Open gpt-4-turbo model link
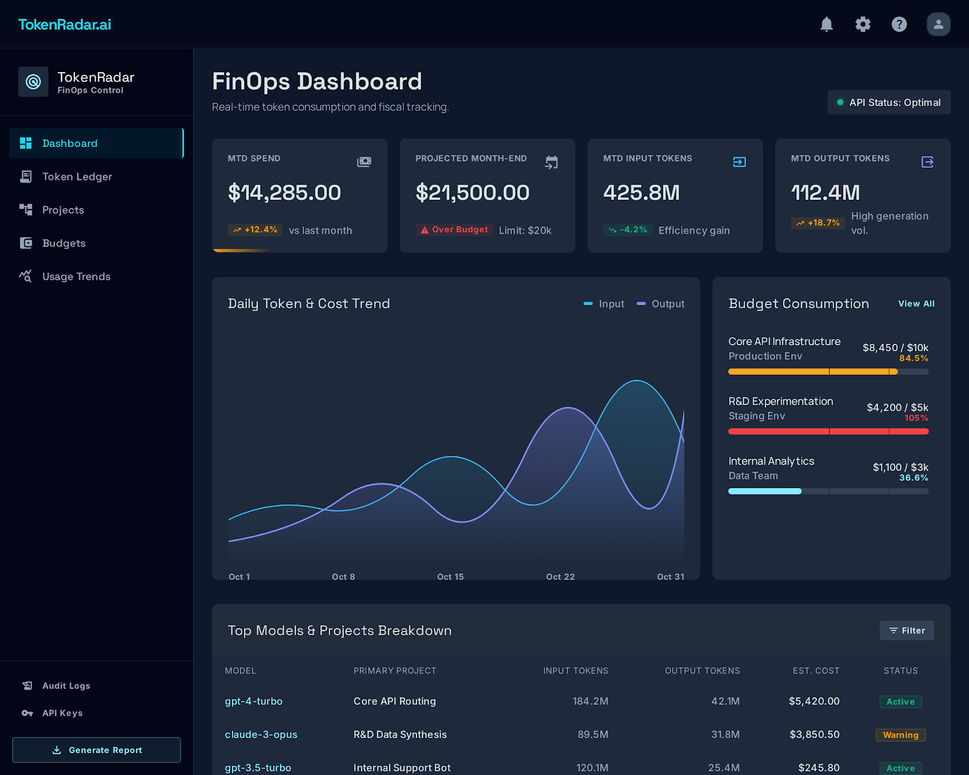 (254, 701)
